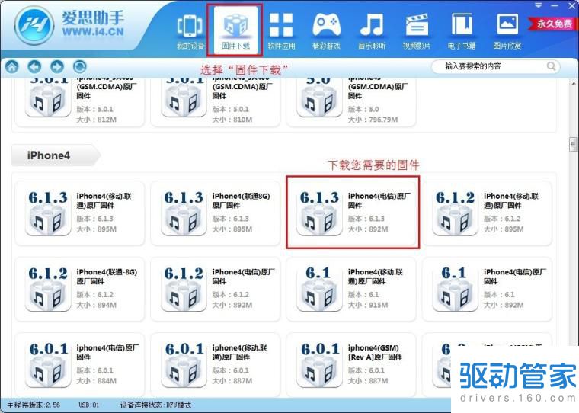Click the 5.0 iphone4s firmware icon

click(319, 98)
